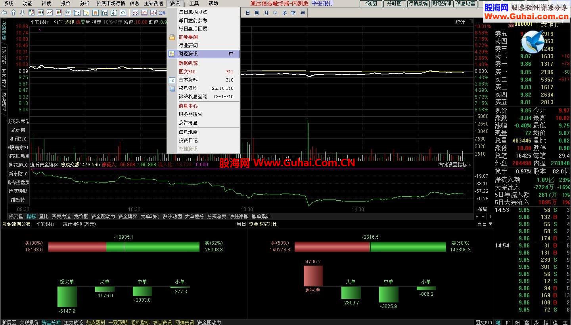The height and width of the screenshot is (325, 571).
Task: Click the green sell portion of 资金多空对比 bar
Action: point(408,247)
